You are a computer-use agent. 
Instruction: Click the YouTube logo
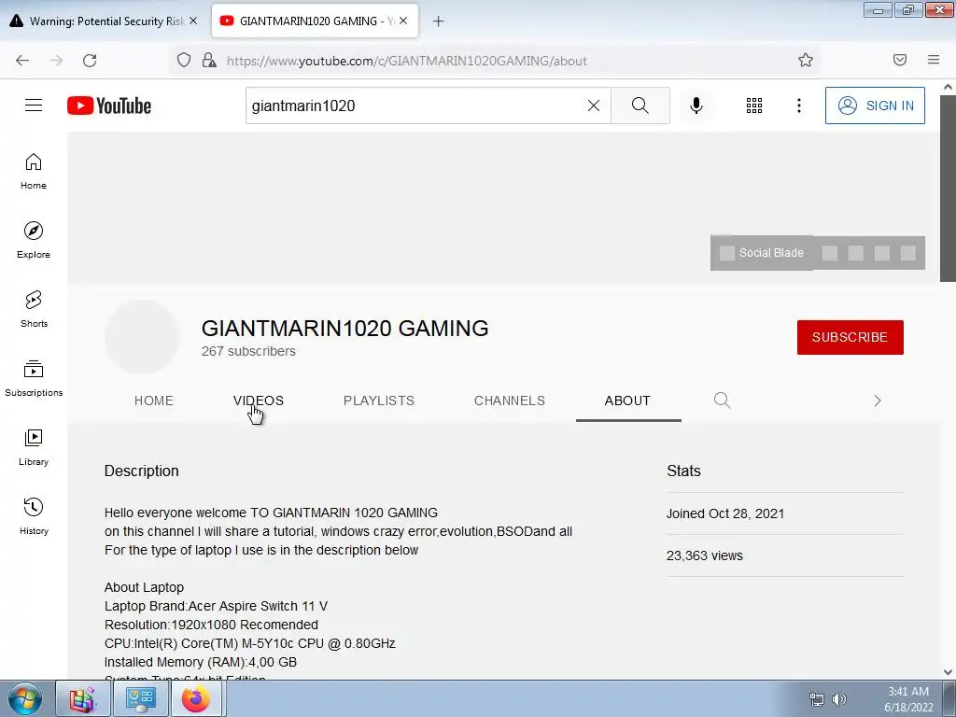point(109,105)
